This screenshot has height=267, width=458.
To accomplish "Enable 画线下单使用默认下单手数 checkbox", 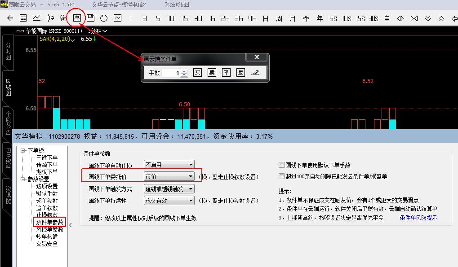I will [x=282, y=165].
